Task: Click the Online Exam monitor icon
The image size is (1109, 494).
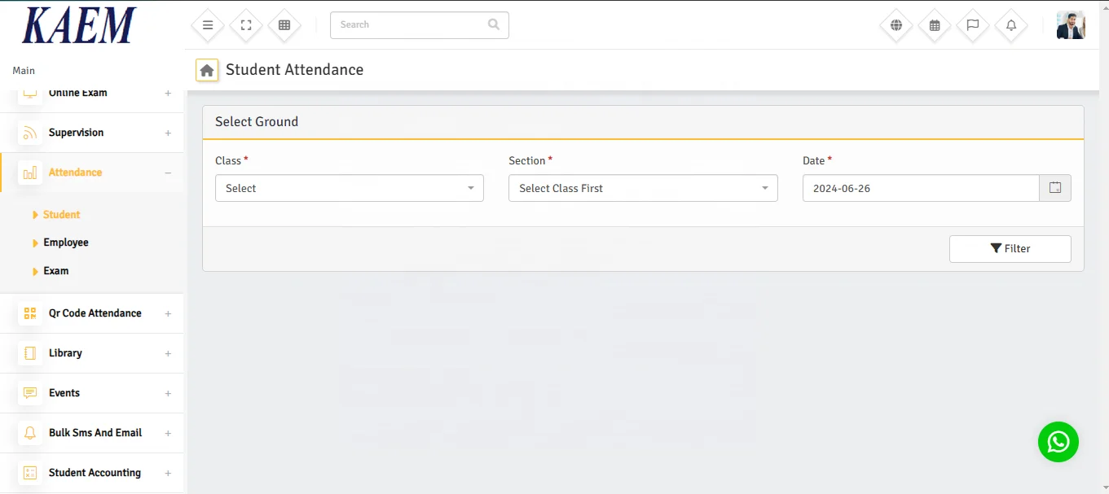Action: pos(30,93)
